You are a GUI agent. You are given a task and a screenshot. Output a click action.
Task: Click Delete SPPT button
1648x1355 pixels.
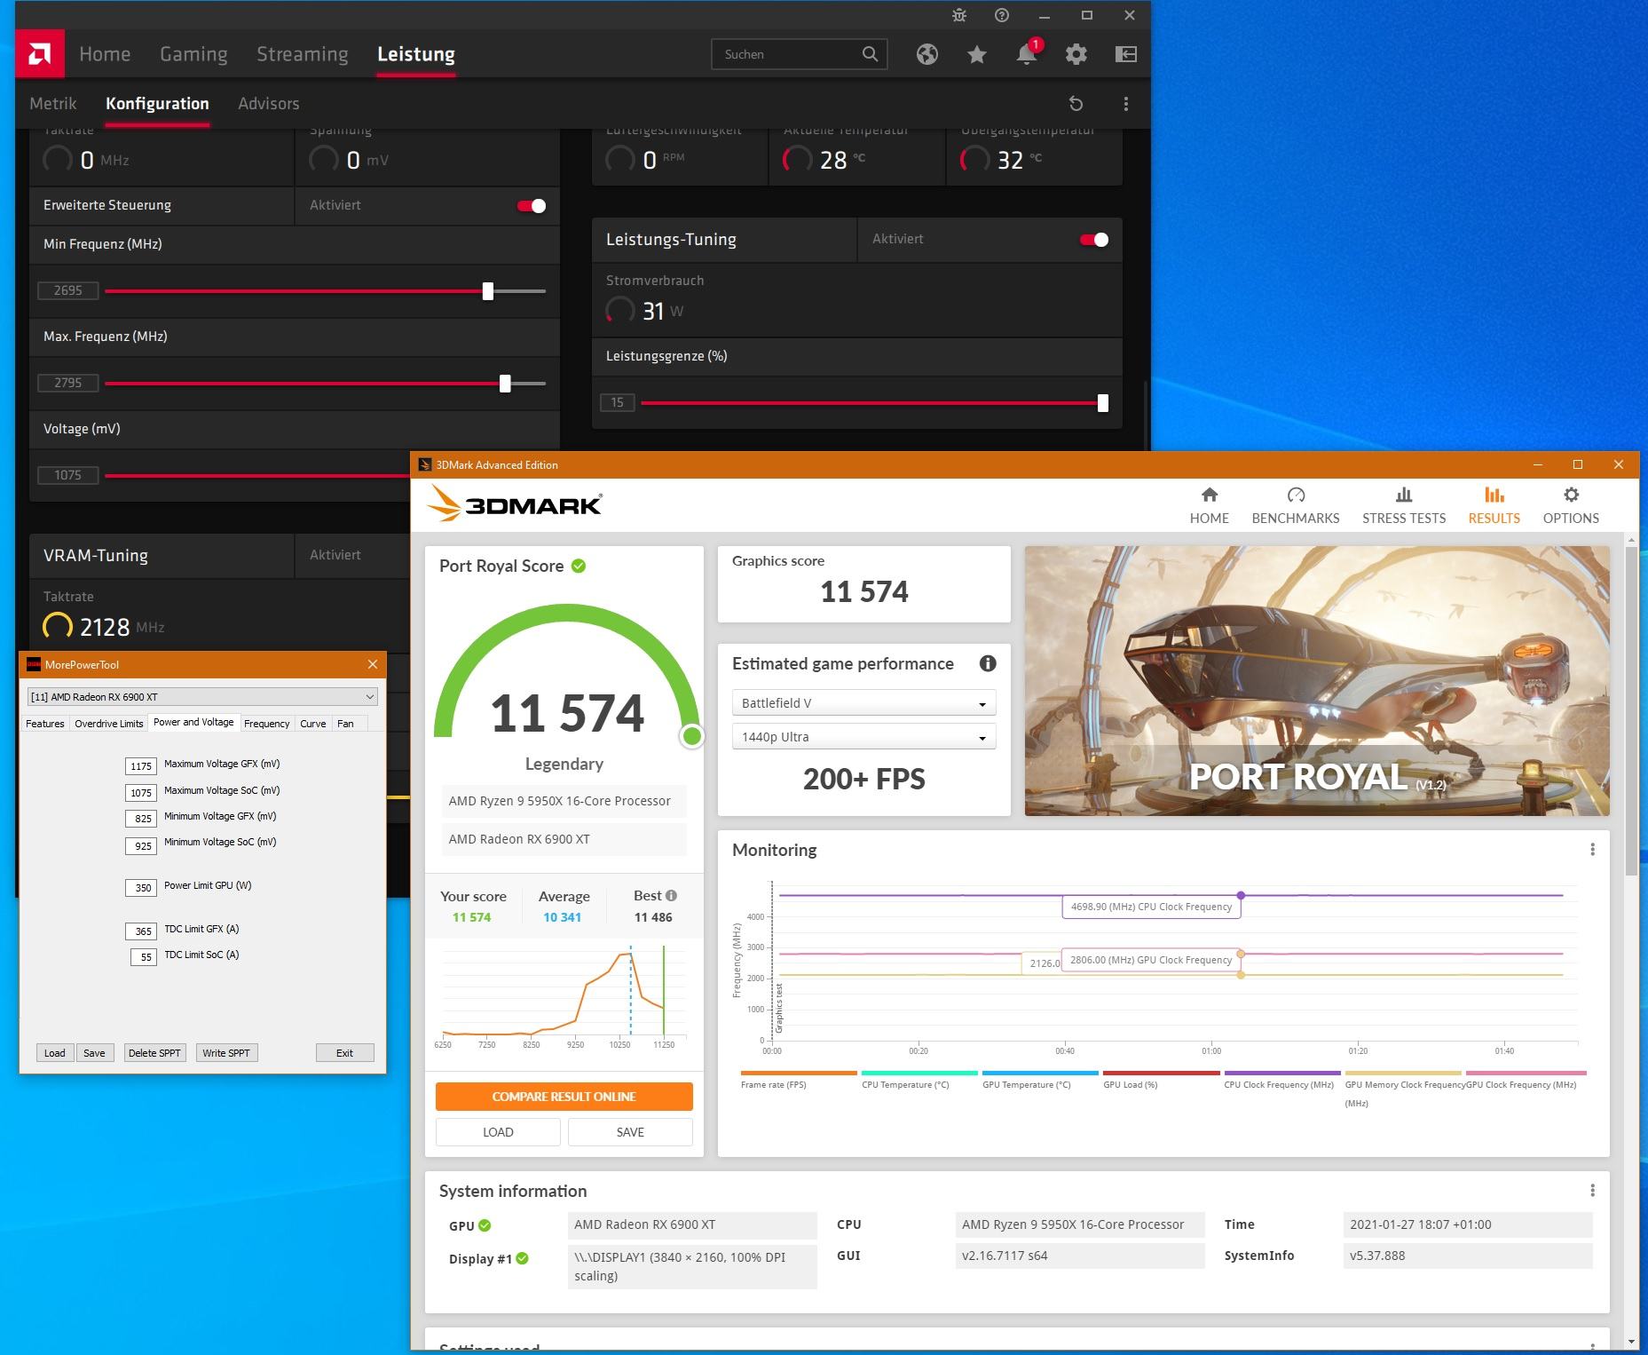click(154, 1053)
